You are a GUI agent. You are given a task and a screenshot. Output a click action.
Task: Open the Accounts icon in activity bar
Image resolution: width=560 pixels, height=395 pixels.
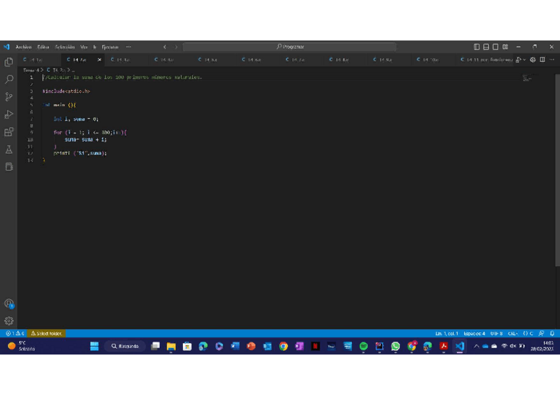click(9, 303)
